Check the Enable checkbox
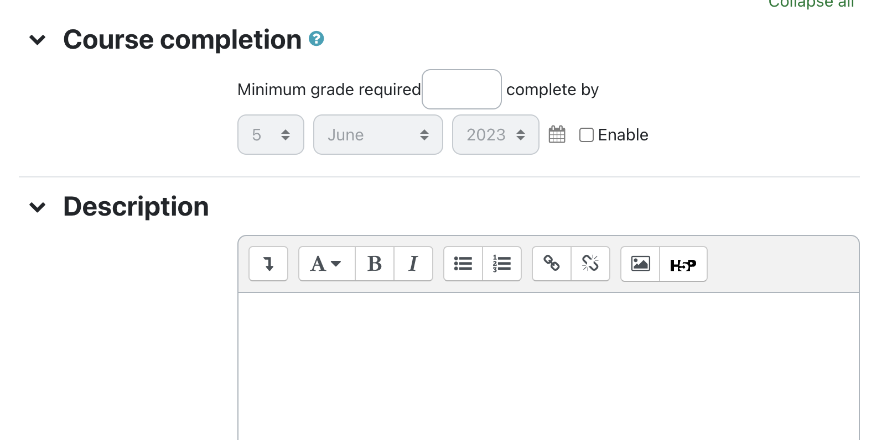 587,135
